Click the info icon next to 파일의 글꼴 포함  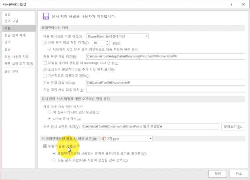(x=78, y=146)
